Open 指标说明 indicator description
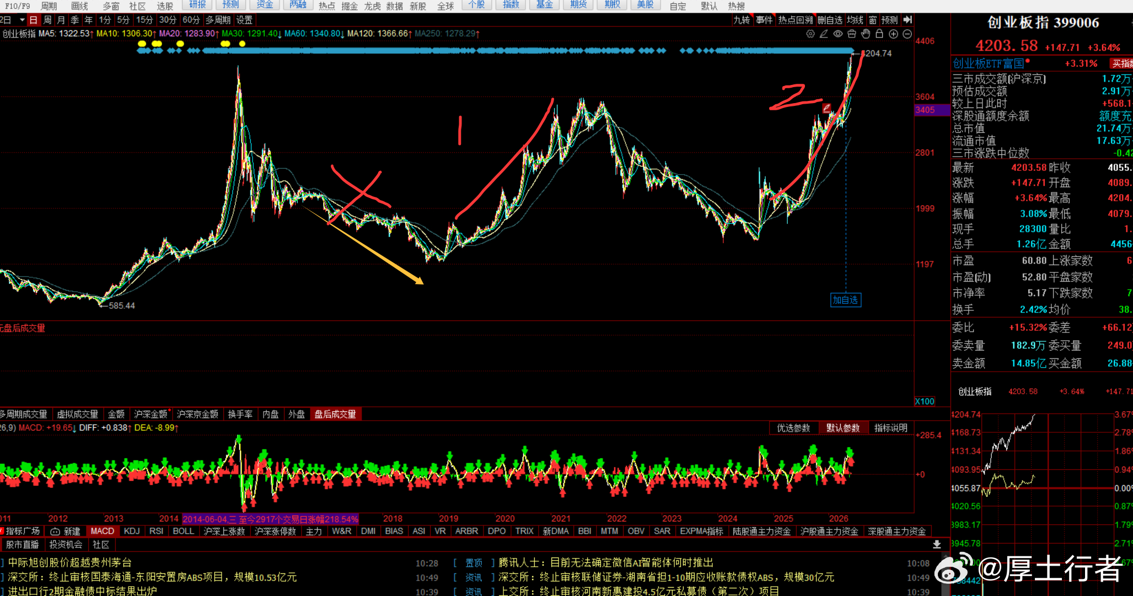Screen dimensions: 1133x596 point(891,428)
